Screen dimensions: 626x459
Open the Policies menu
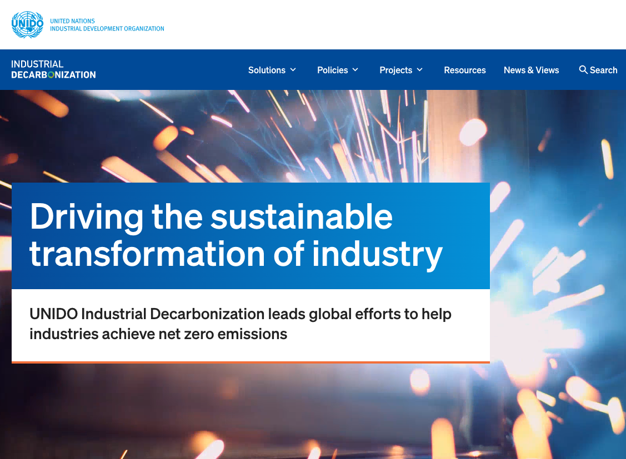tap(333, 70)
